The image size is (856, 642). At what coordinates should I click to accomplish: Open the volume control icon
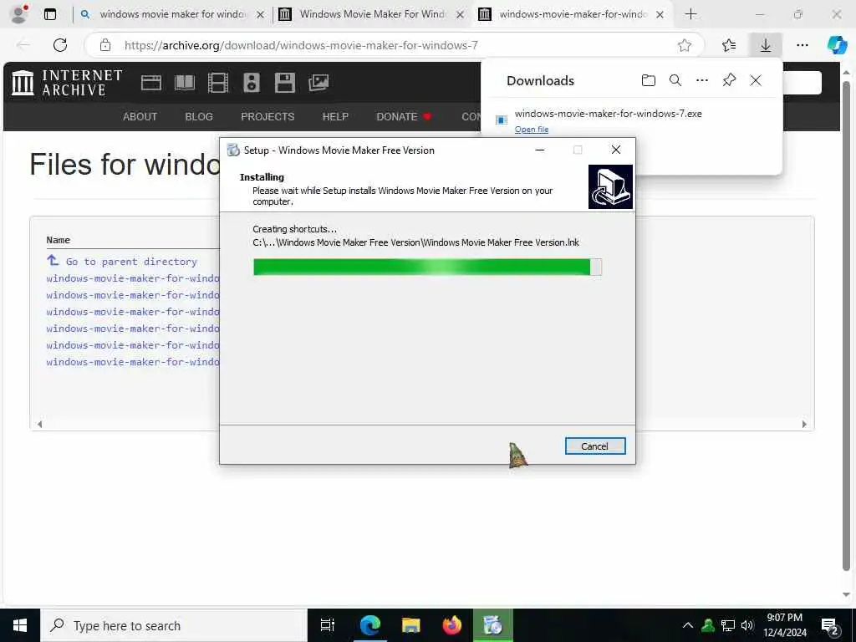pos(747,625)
